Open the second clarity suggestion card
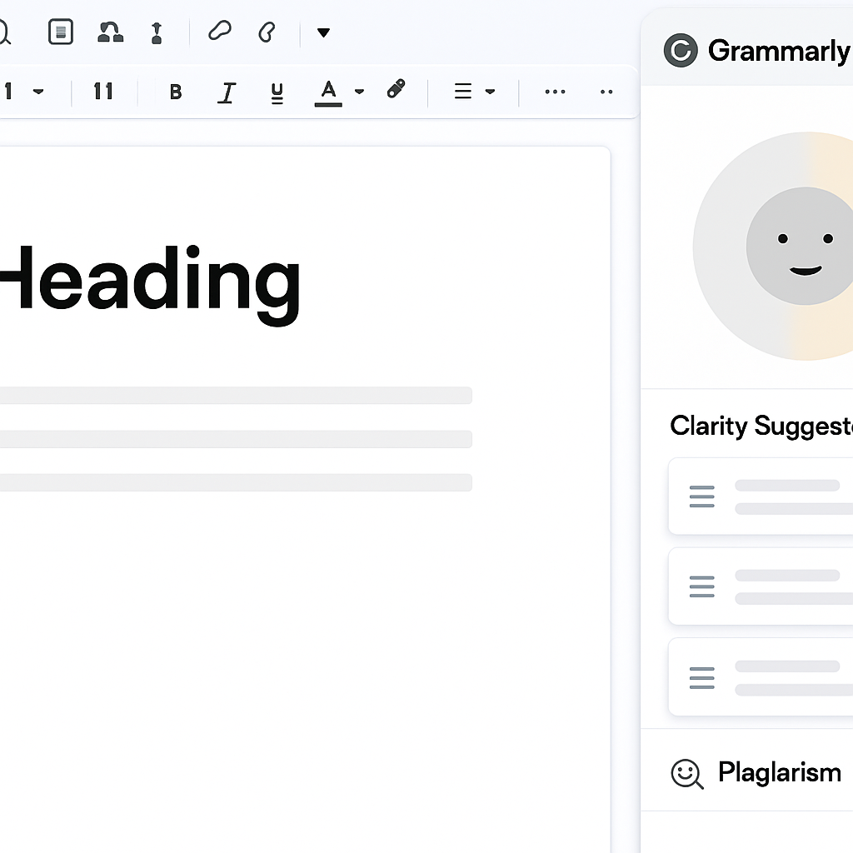Viewport: 853px width, 853px height. pos(761,586)
